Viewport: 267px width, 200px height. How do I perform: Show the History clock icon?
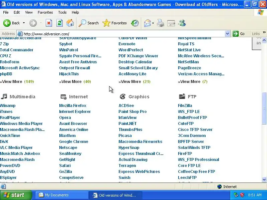[x=135, y=23]
